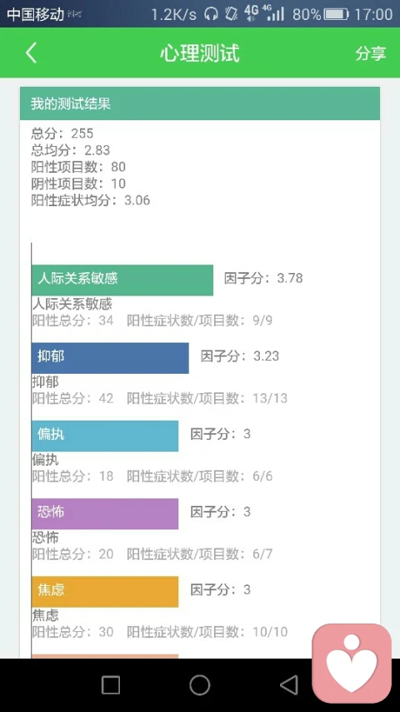Tap the 4G signal strength icon
Image resolution: width=400 pixels, height=712 pixels.
(x=275, y=13)
